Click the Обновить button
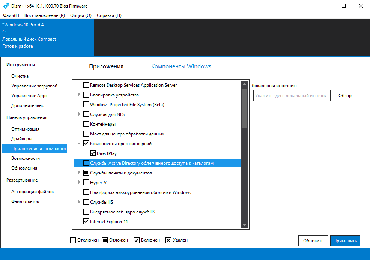This screenshot has width=370, height=260. coord(313,241)
